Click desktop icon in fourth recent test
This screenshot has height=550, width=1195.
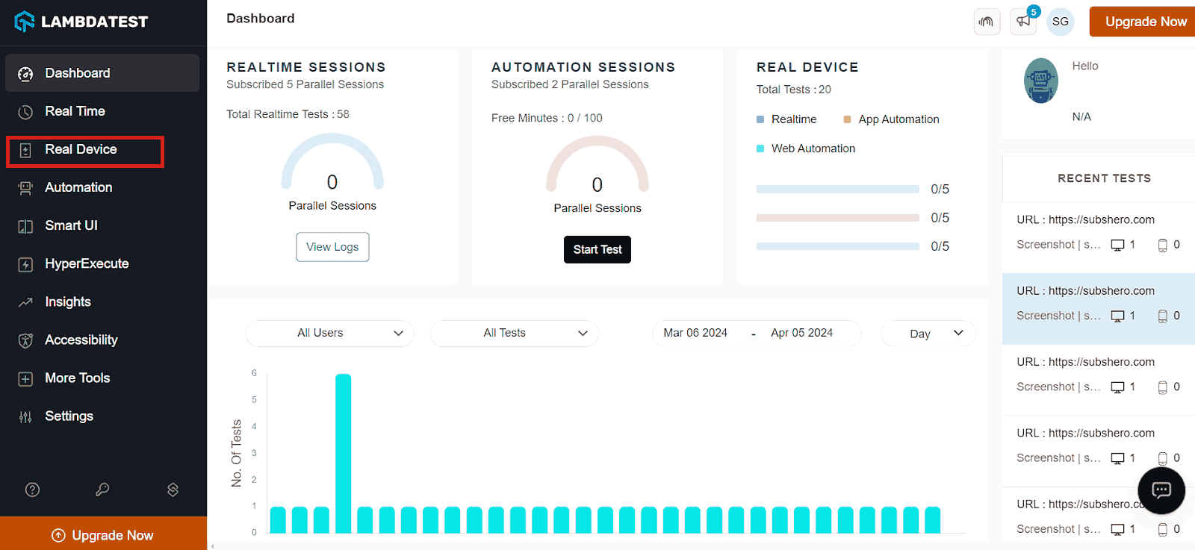pyautogui.click(x=1117, y=459)
